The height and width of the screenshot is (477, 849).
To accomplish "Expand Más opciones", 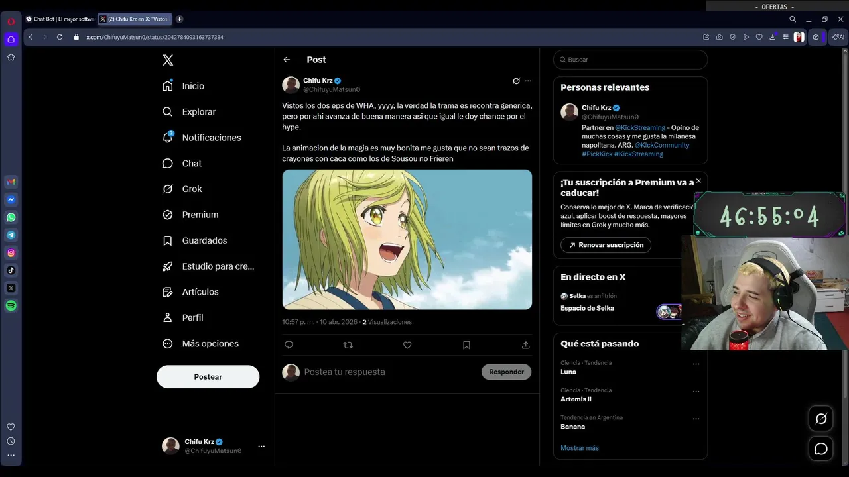I will [x=201, y=344].
